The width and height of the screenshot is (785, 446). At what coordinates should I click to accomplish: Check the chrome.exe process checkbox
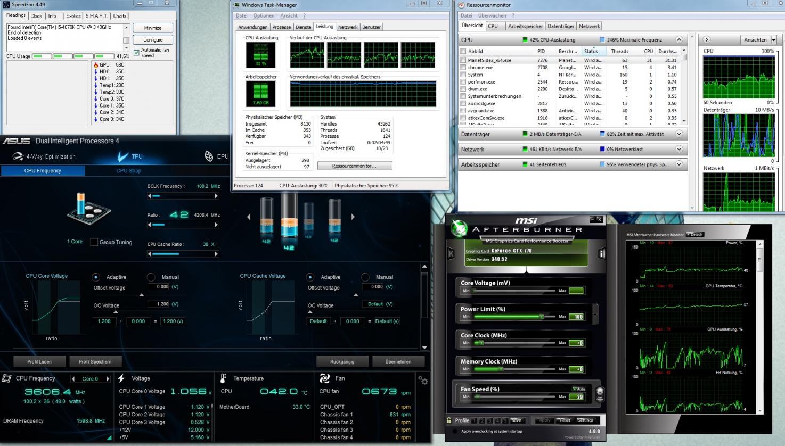point(463,68)
